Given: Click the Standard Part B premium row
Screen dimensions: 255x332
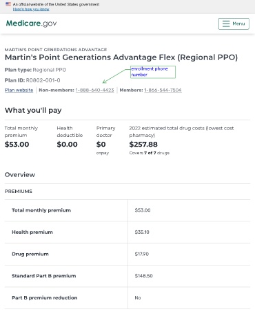Looking at the screenshot, I should point(127,276).
